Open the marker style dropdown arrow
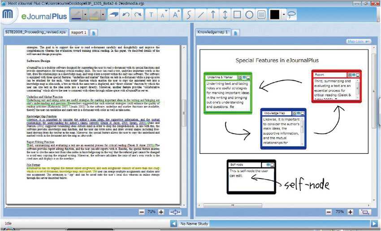Viewport: 381px width, 231px height. (104, 15)
